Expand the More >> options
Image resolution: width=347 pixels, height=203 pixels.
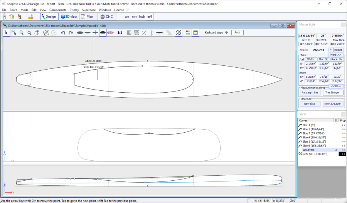(335, 55)
